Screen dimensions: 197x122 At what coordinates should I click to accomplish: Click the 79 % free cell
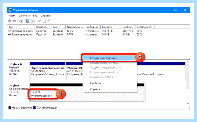[139, 31]
